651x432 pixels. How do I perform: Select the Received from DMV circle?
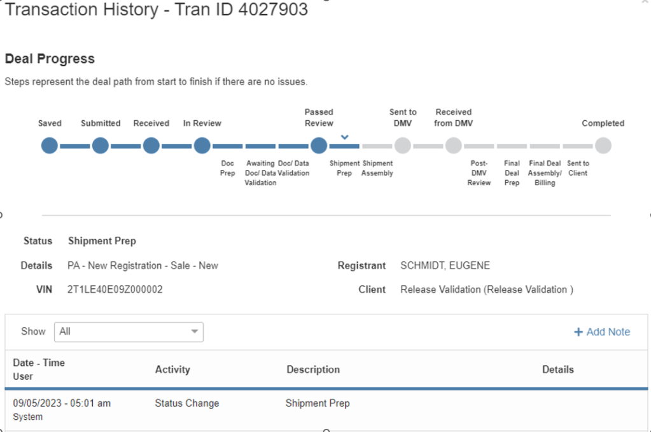tap(453, 146)
